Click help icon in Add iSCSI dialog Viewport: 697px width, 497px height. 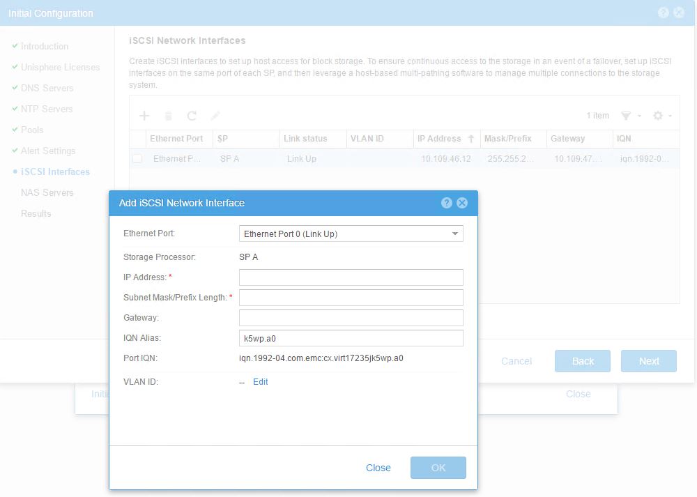click(x=447, y=203)
